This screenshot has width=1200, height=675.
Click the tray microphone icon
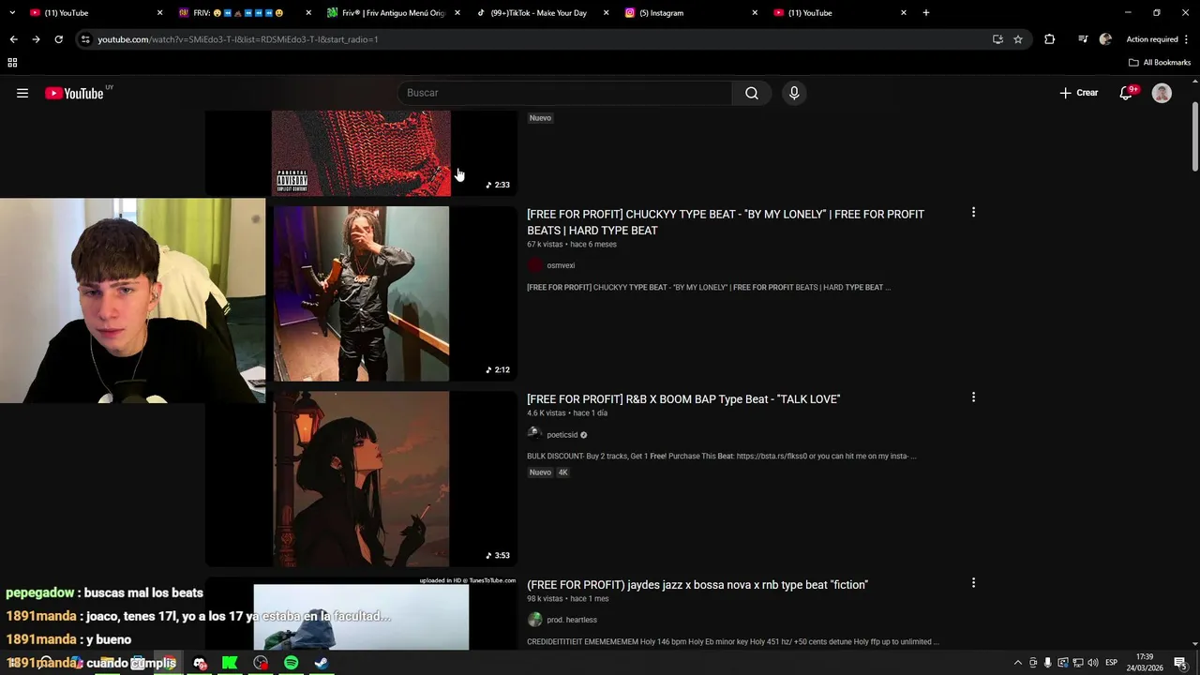pos(1048,663)
